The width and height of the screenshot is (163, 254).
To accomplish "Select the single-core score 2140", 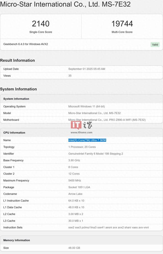I will click(x=41, y=24).
